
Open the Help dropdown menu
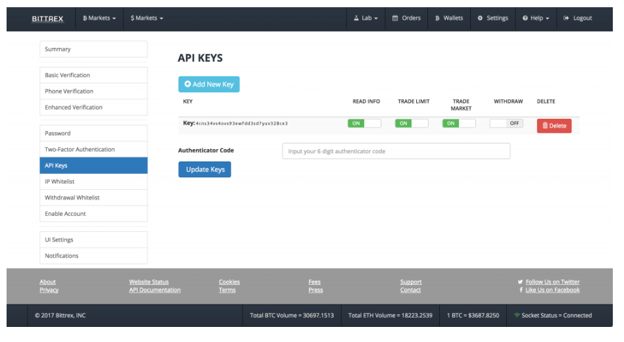coord(536,18)
